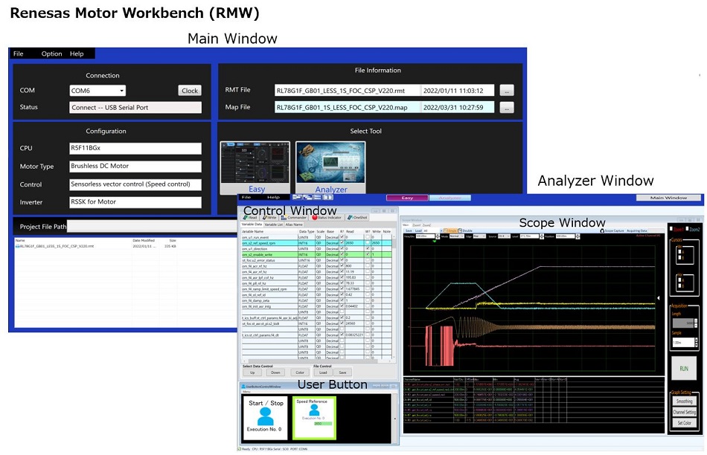The image size is (707, 455).
Task: Click the browse button next to Map File
Action: click(507, 108)
